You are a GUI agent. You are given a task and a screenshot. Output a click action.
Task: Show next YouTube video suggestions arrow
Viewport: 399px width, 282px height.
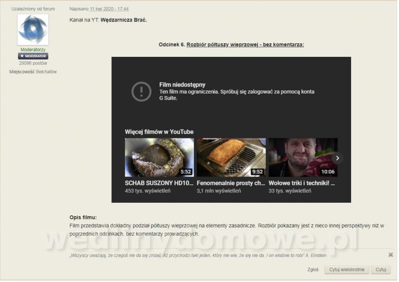[338, 158]
